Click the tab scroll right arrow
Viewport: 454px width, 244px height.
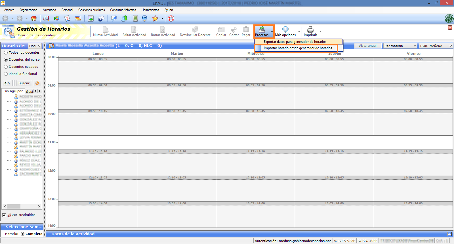click(x=40, y=91)
